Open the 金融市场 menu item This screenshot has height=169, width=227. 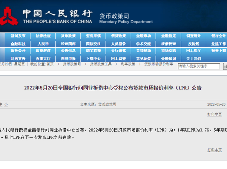(143, 36)
